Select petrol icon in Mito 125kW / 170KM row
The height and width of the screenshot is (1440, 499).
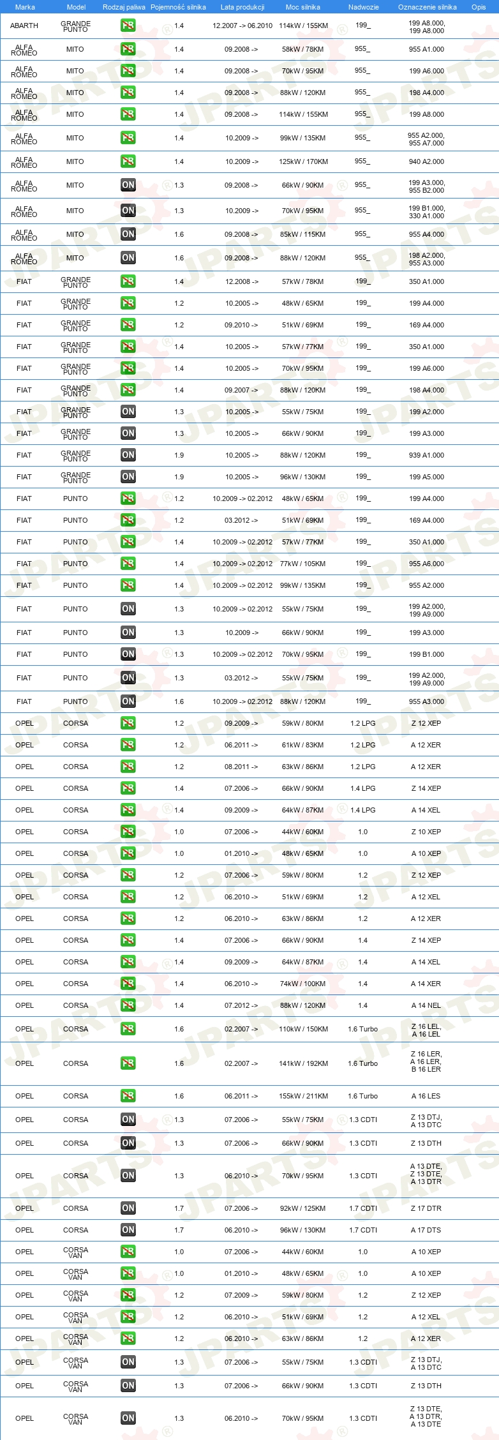click(128, 161)
